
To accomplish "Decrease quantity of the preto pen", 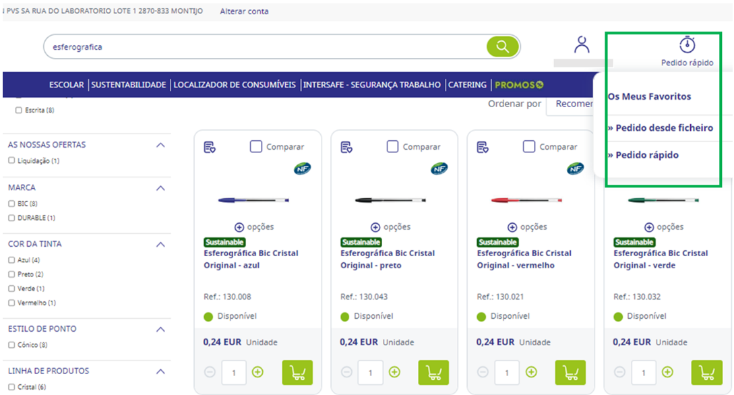I will (346, 372).
